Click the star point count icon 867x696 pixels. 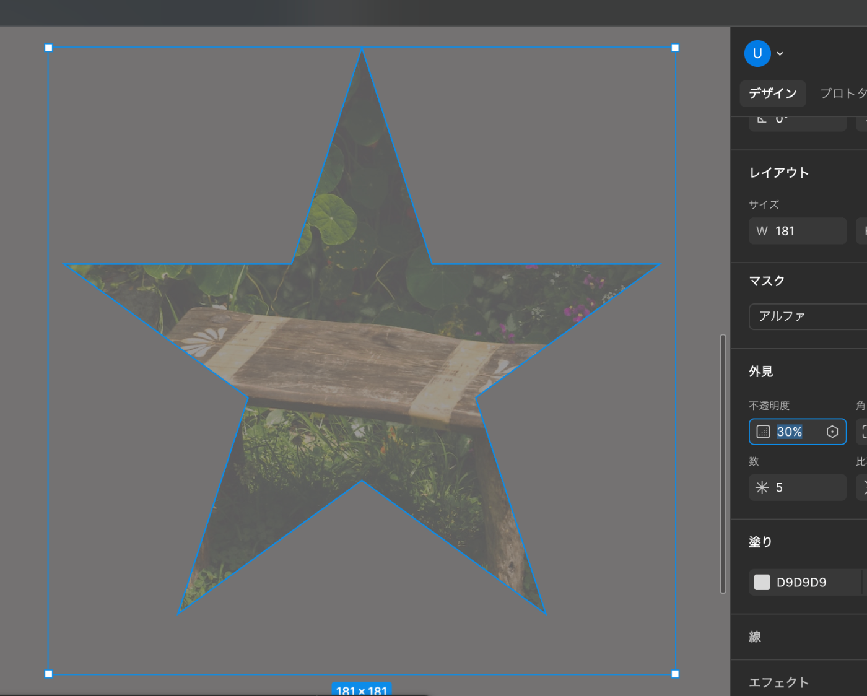(762, 488)
